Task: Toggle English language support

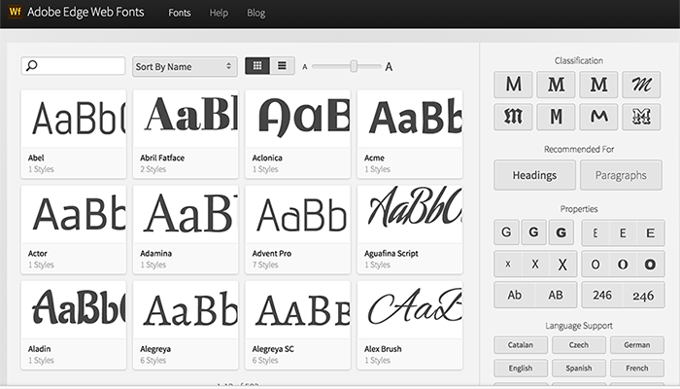Action: [x=521, y=369]
